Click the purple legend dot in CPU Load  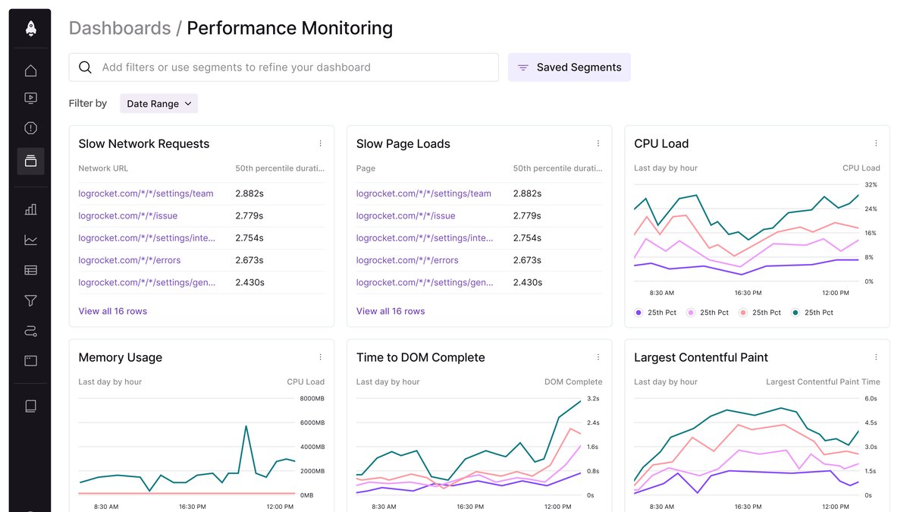639,313
